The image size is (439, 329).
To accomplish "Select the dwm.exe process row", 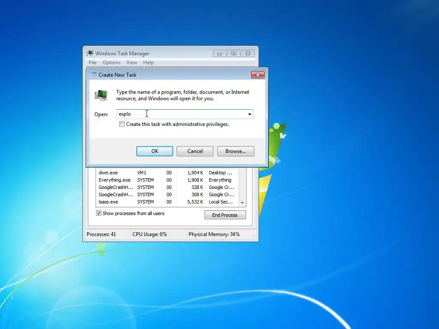I will click(167, 173).
